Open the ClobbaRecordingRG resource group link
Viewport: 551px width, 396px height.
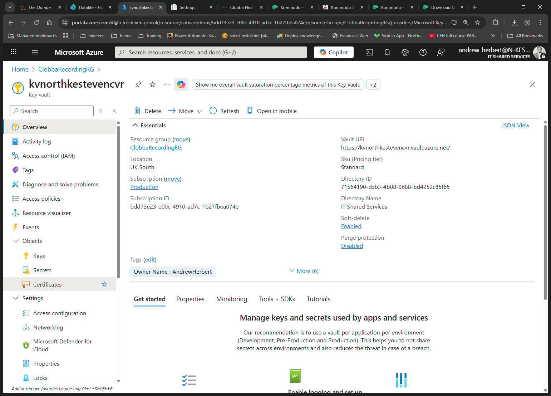156,147
